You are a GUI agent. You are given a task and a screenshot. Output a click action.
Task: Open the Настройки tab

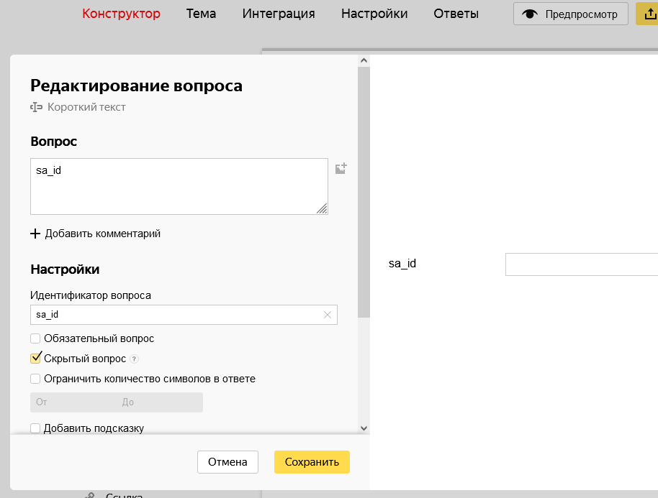[x=374, y=13]
